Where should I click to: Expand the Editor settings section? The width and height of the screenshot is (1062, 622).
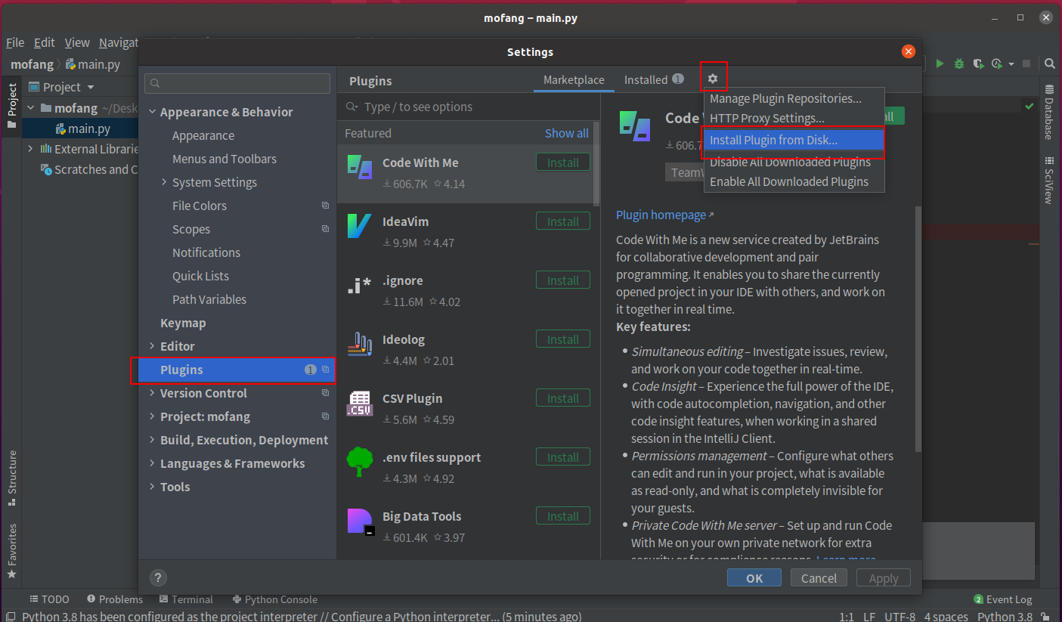click(152, 346)
